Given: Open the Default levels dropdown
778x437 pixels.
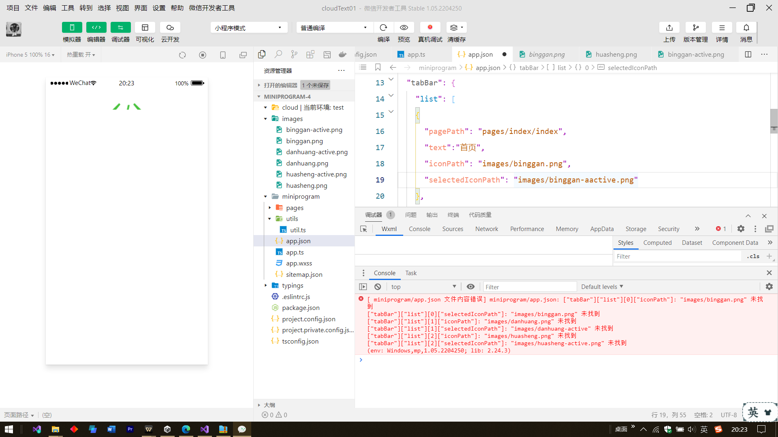Looking at the screenshot, I should click(x=602, y=286).
